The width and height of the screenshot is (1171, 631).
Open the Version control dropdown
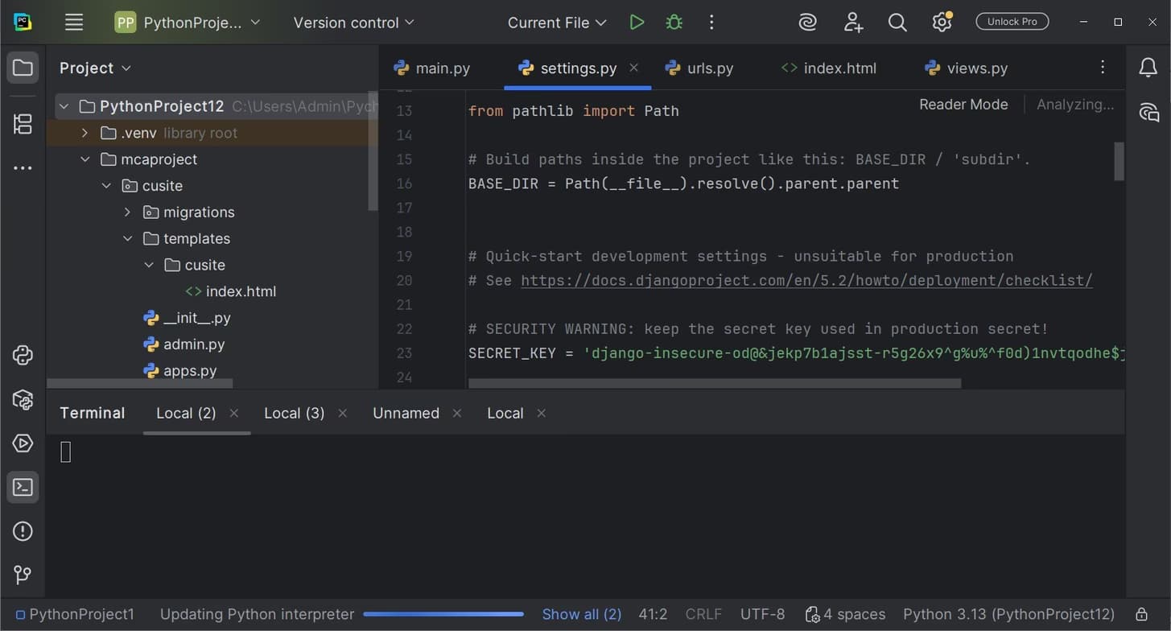[x=353, y=22]
